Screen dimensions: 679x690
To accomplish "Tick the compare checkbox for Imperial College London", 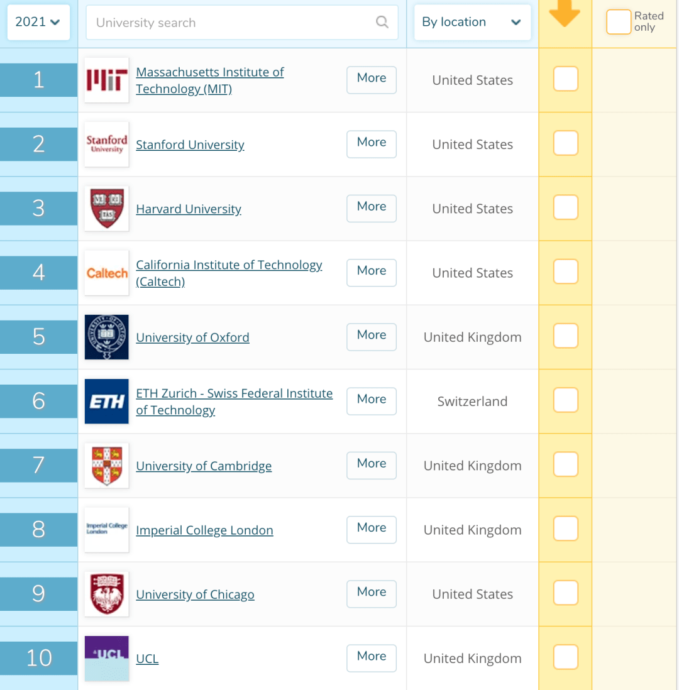I will 565,528.
